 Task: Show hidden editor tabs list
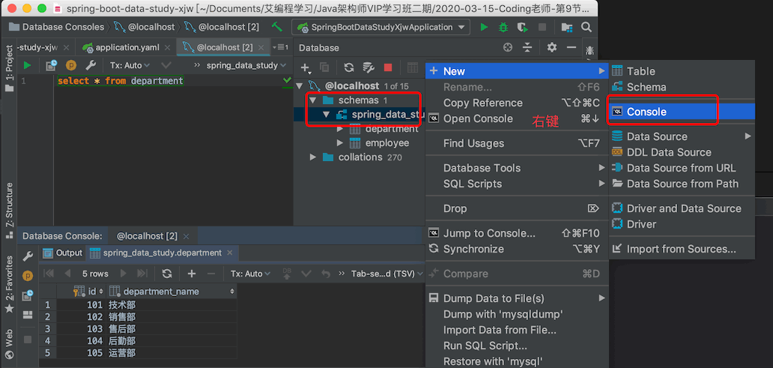point(282,47)
